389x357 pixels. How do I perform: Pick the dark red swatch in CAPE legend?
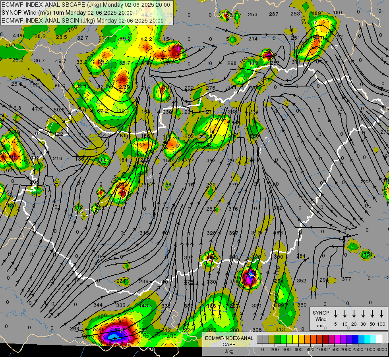point(325,340)
